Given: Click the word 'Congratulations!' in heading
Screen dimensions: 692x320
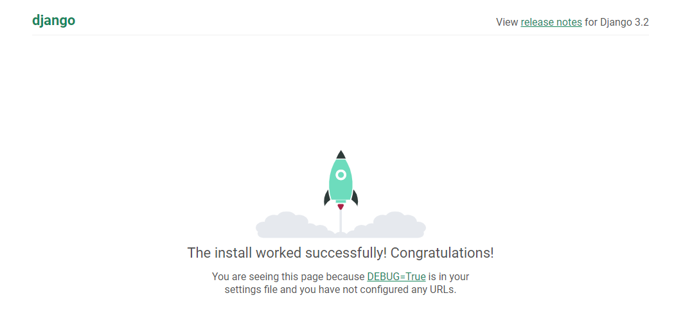Looking at the screenshot, I should (442, 253).
